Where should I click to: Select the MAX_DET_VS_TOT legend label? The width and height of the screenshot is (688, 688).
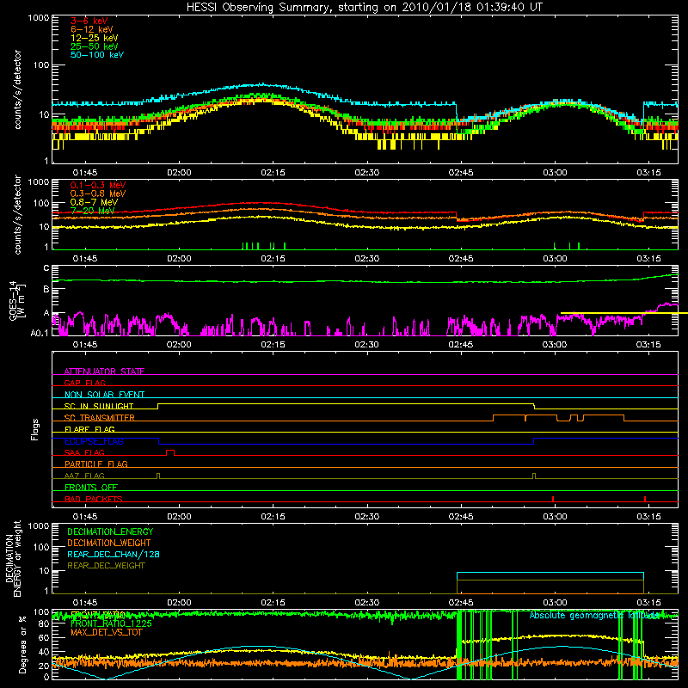[107, 632]
